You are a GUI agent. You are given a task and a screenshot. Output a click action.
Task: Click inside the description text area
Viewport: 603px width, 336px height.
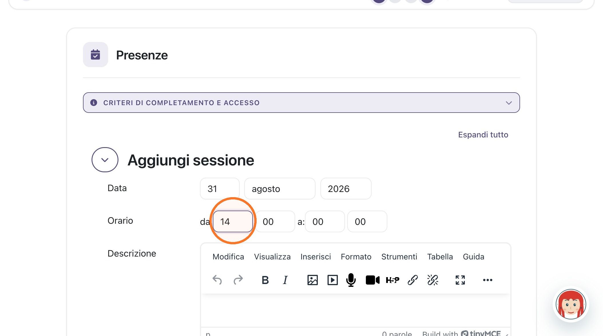[x=356, y=310]
